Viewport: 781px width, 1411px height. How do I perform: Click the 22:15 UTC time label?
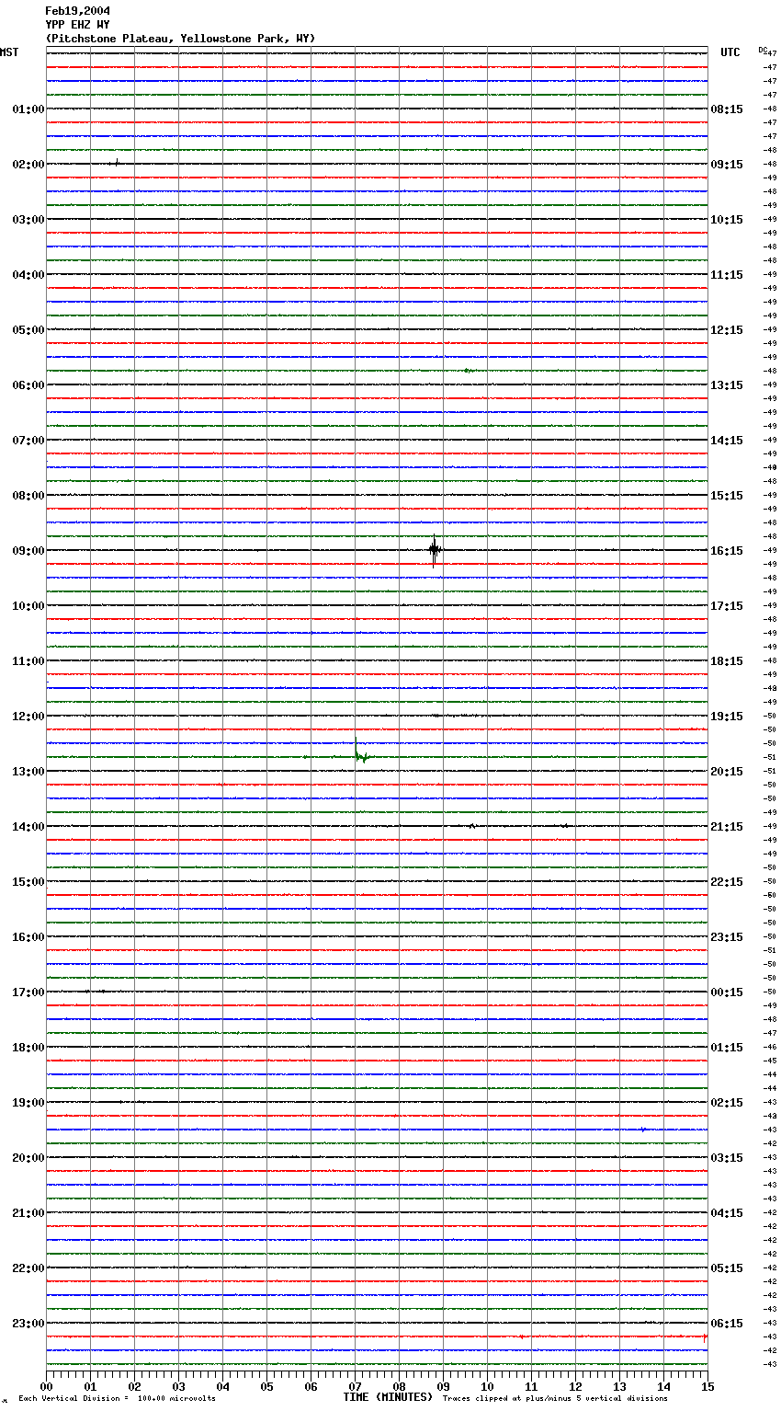(x=727, y=882)
